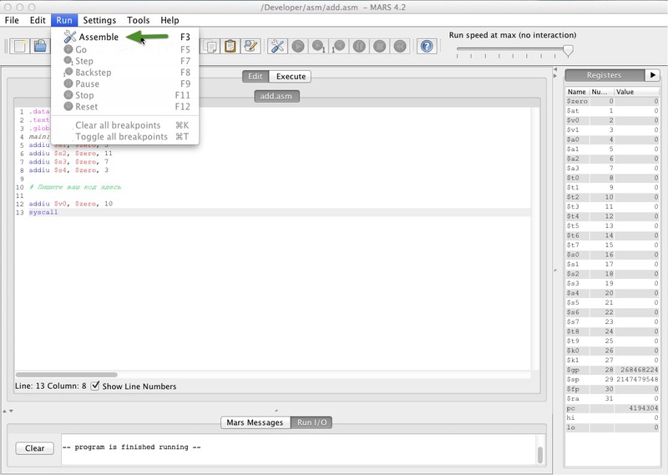The height and width of the screenshot is (475, 668).
Task: Select Reset in the Run menu
Action: 124,107
